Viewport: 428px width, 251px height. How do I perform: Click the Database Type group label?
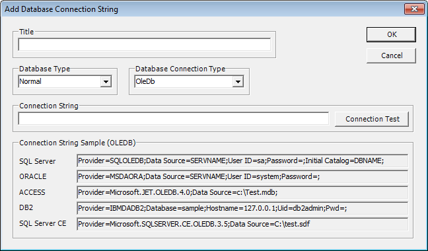[44, 69]
